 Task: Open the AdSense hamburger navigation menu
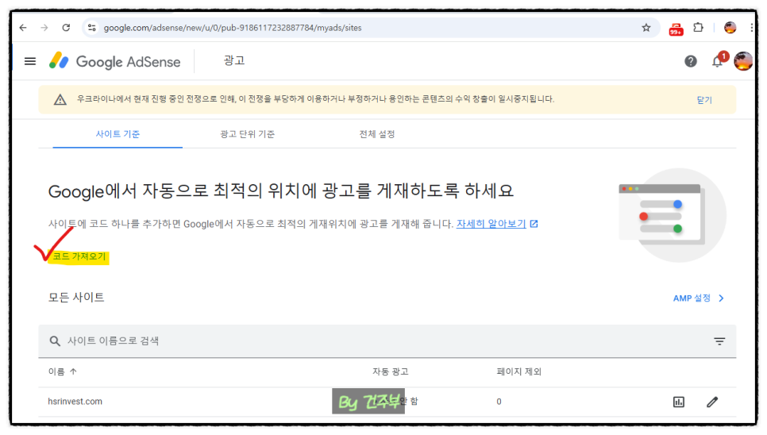point(30,61)
